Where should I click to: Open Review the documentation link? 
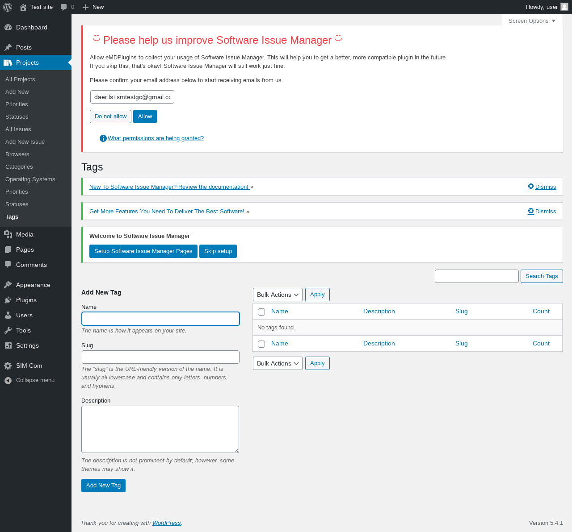click(x=169, y=187)
